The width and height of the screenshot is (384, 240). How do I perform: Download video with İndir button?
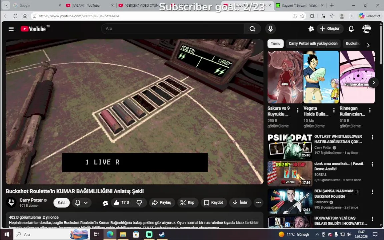[240, 203]
